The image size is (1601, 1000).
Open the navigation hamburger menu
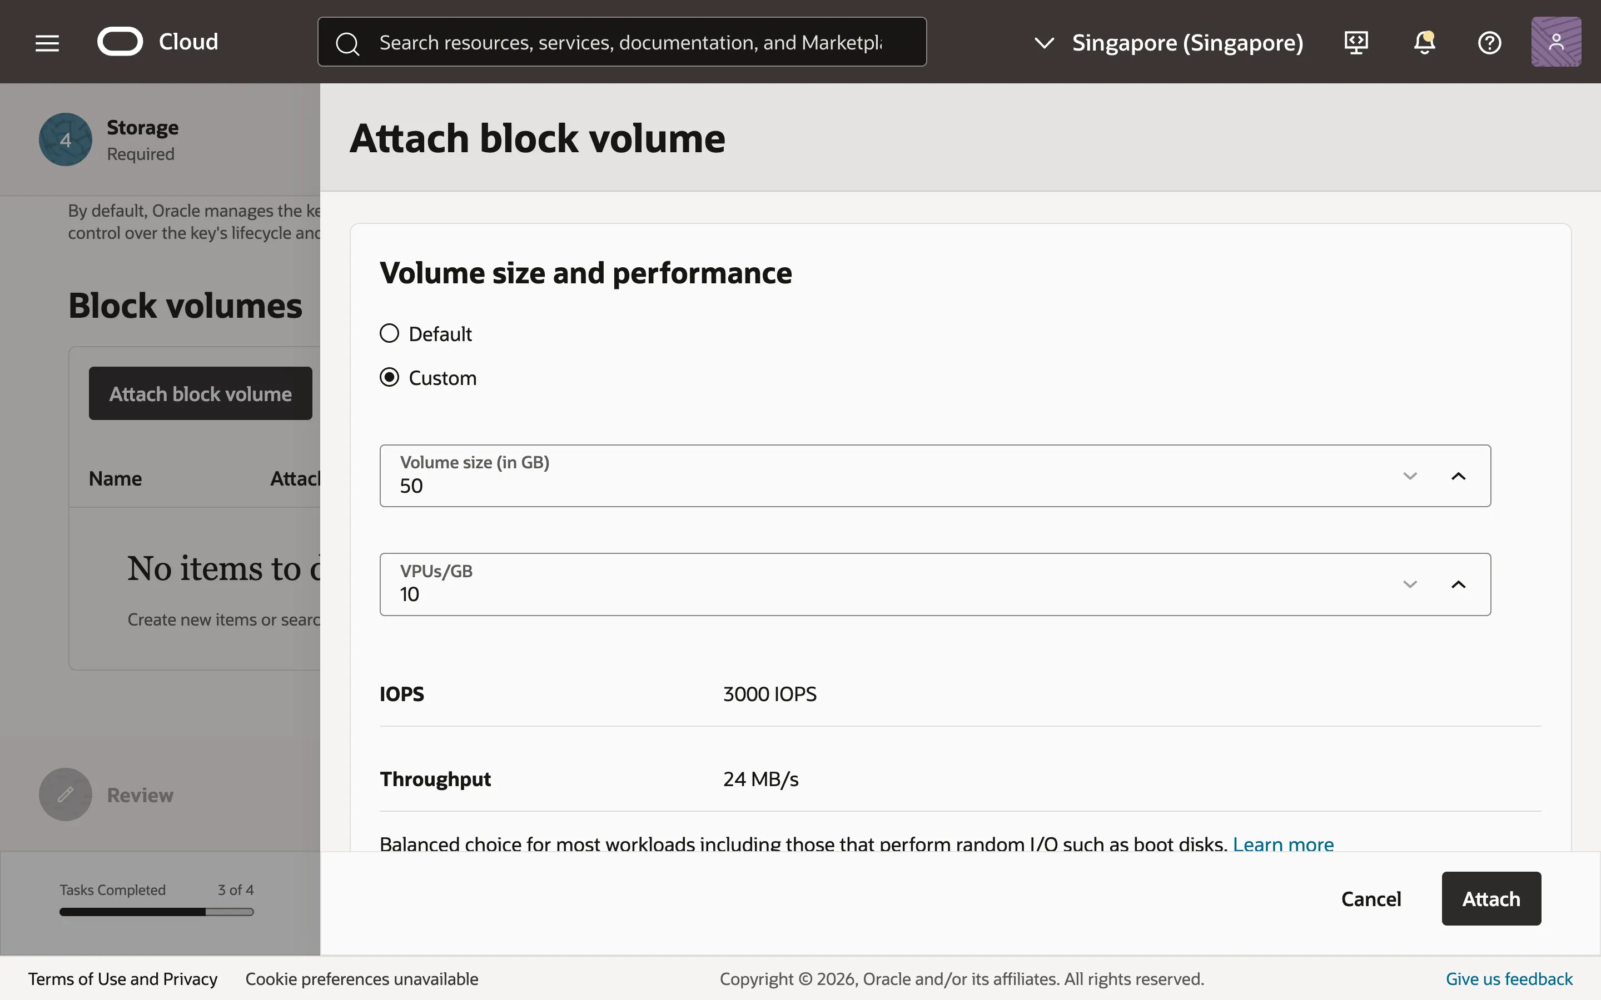[46, 42]
